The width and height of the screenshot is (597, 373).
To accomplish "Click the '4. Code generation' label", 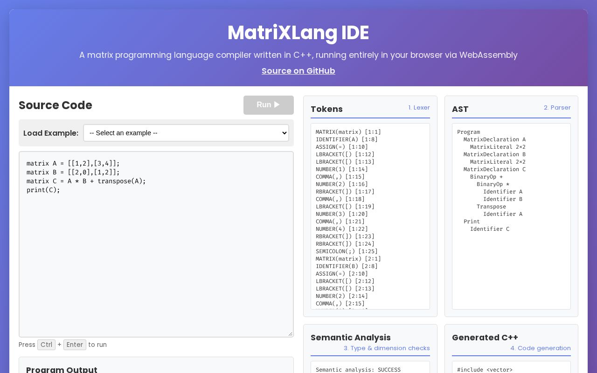I will click(541, 348).
